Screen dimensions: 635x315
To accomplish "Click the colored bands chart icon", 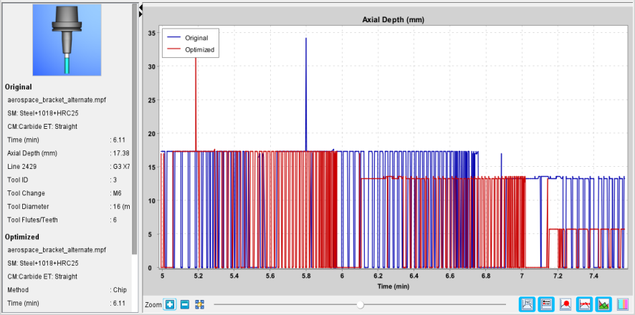I will (x=622, y=304).
